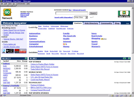Image resolution: width=134 pixels, height=97 pixels.
Task: Click the scrollbar up arrow
Action: [132, 8]
